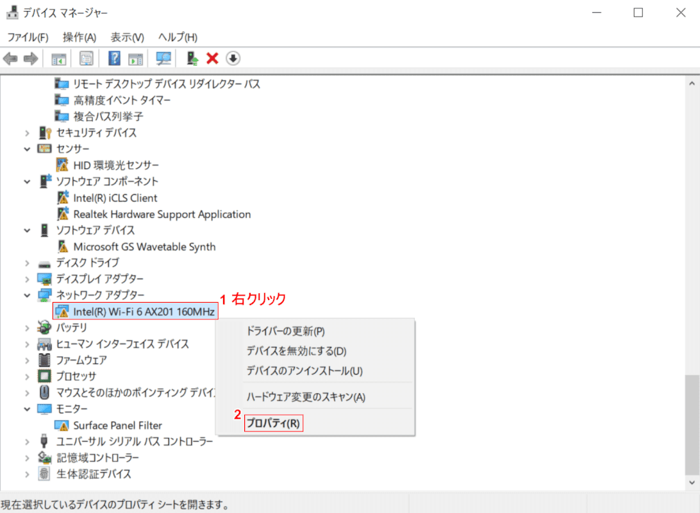700x513 pixels.
Task: Click the security devices key icon
Action: pyautogui.click(x=45, y=133)
